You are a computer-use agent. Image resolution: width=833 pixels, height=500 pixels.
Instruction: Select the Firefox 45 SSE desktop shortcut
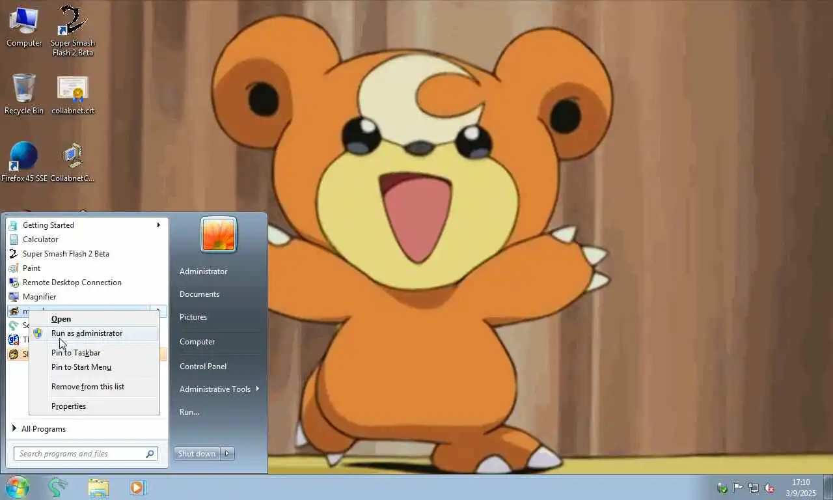[24, 162]
